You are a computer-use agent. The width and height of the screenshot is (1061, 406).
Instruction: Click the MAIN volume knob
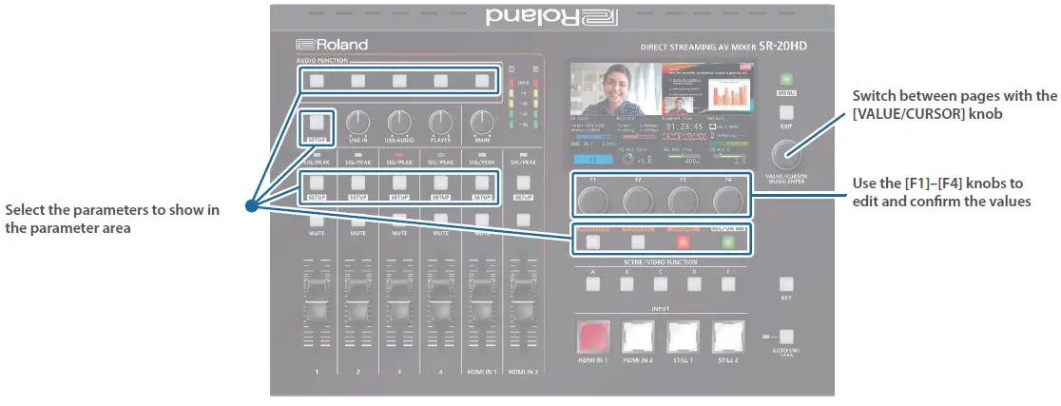point(482,123)
